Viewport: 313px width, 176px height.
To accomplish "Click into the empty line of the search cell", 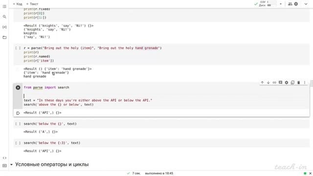I will (x=166, y=96).
